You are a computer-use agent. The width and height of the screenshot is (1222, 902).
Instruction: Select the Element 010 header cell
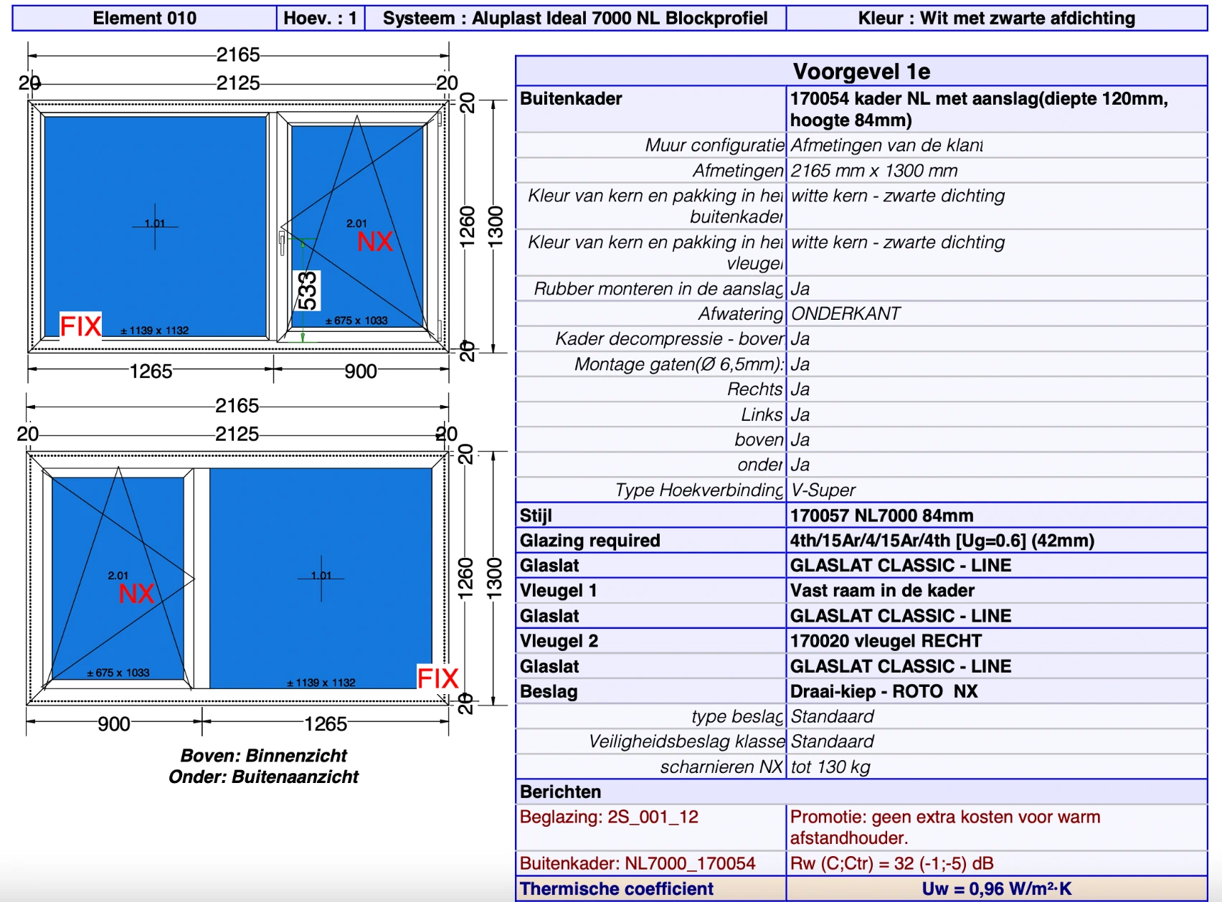pos(144,18)
